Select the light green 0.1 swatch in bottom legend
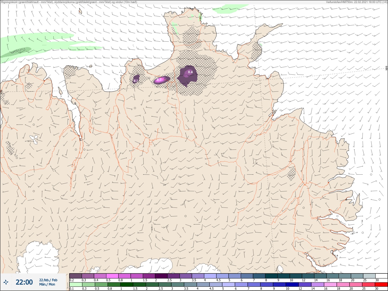388x291 pixels. pos(75,285)
